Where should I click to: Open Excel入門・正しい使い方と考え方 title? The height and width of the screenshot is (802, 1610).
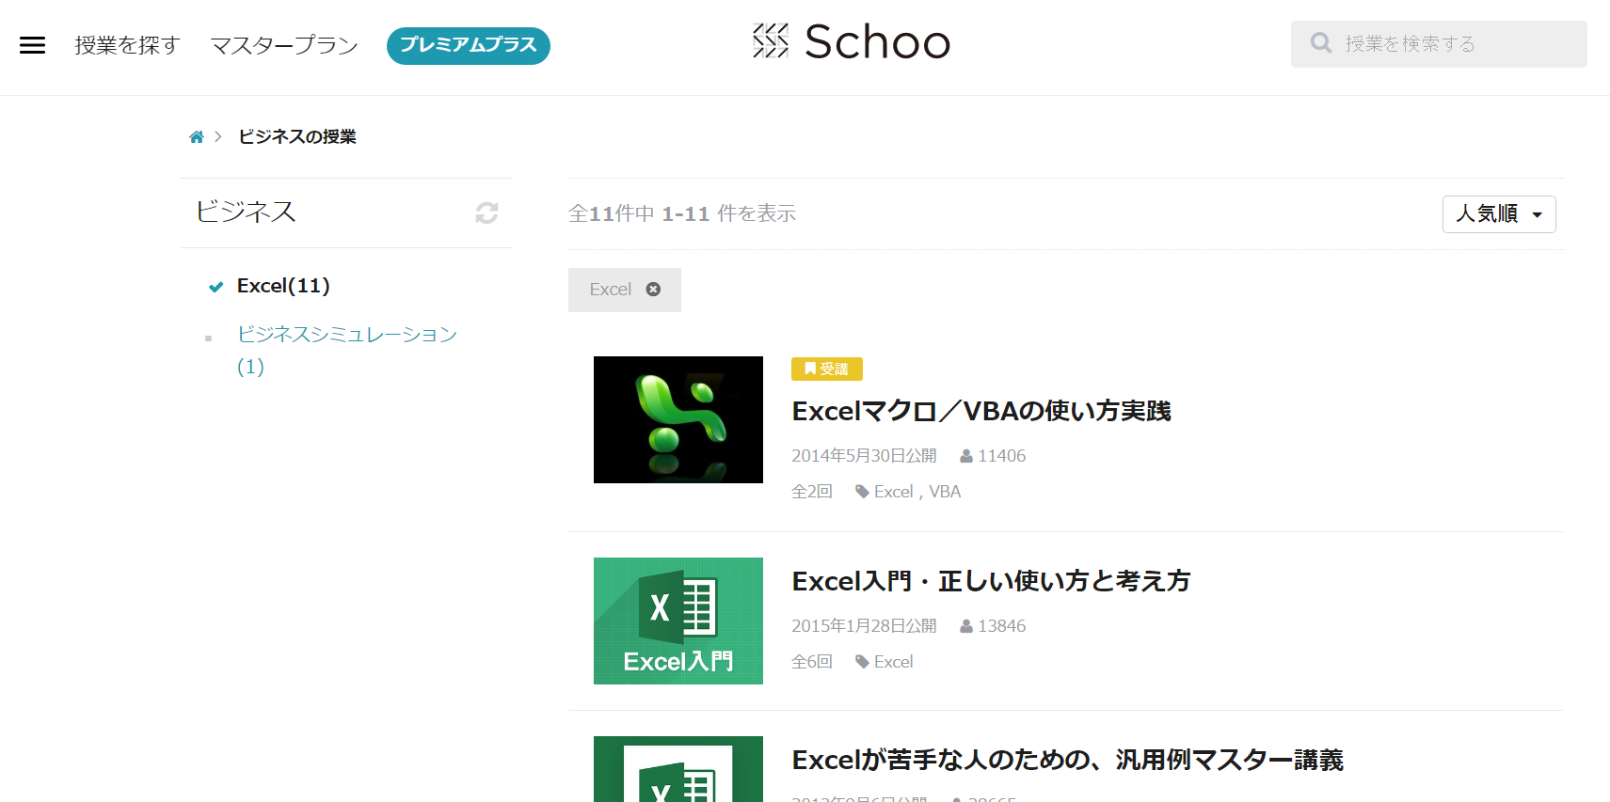point(991,581)
